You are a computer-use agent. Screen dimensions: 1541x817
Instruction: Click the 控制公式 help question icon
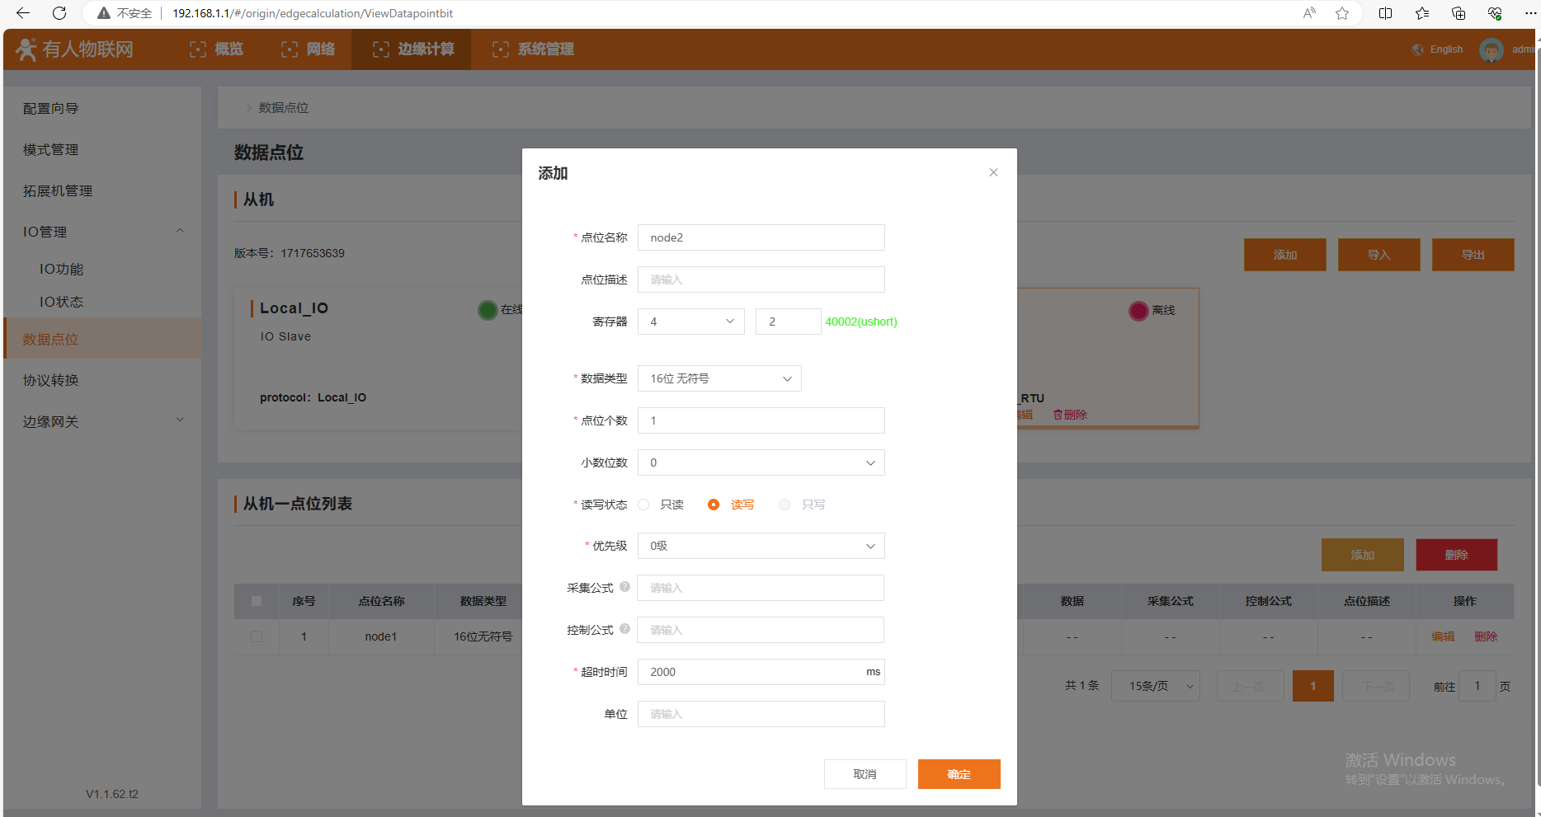point(624,629)
